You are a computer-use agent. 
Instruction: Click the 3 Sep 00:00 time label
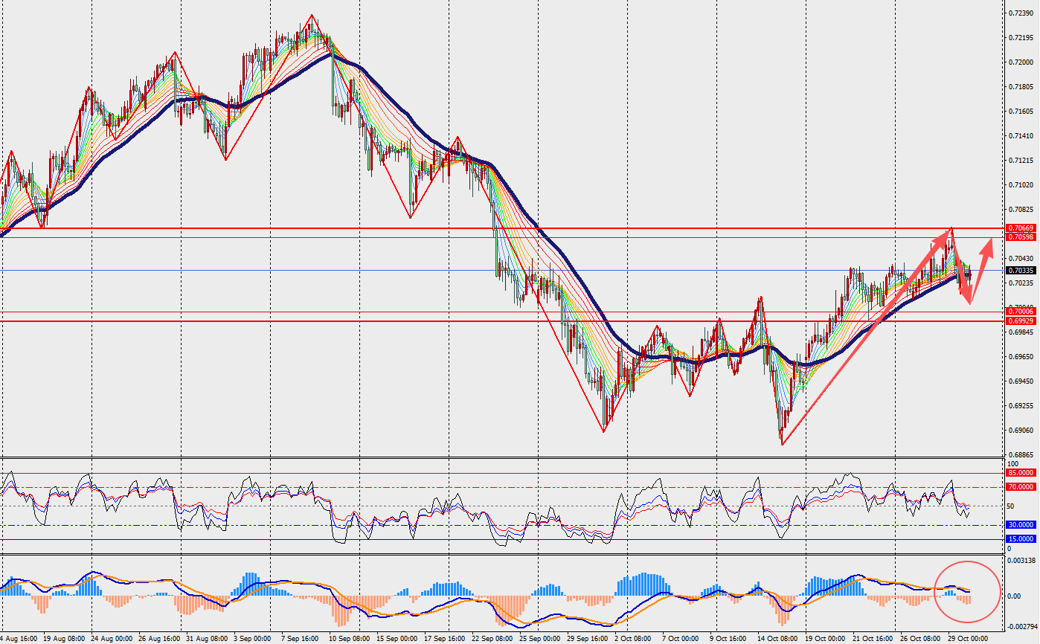[x=254, y=639]
